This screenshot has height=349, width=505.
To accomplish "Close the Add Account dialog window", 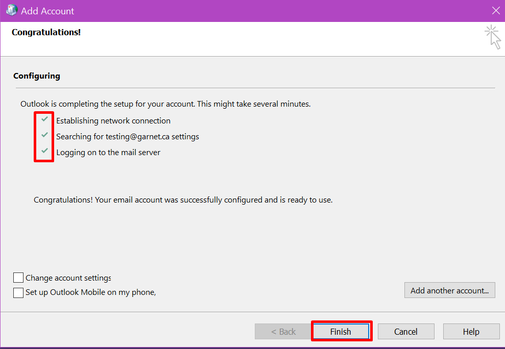I will [495, 11].
